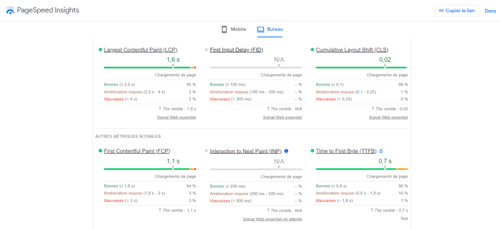Click Signal Web essentiel en attente link

272,219
